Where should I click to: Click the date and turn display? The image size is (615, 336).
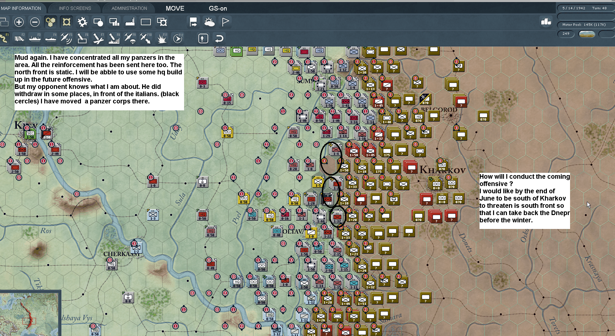[585, 8]
